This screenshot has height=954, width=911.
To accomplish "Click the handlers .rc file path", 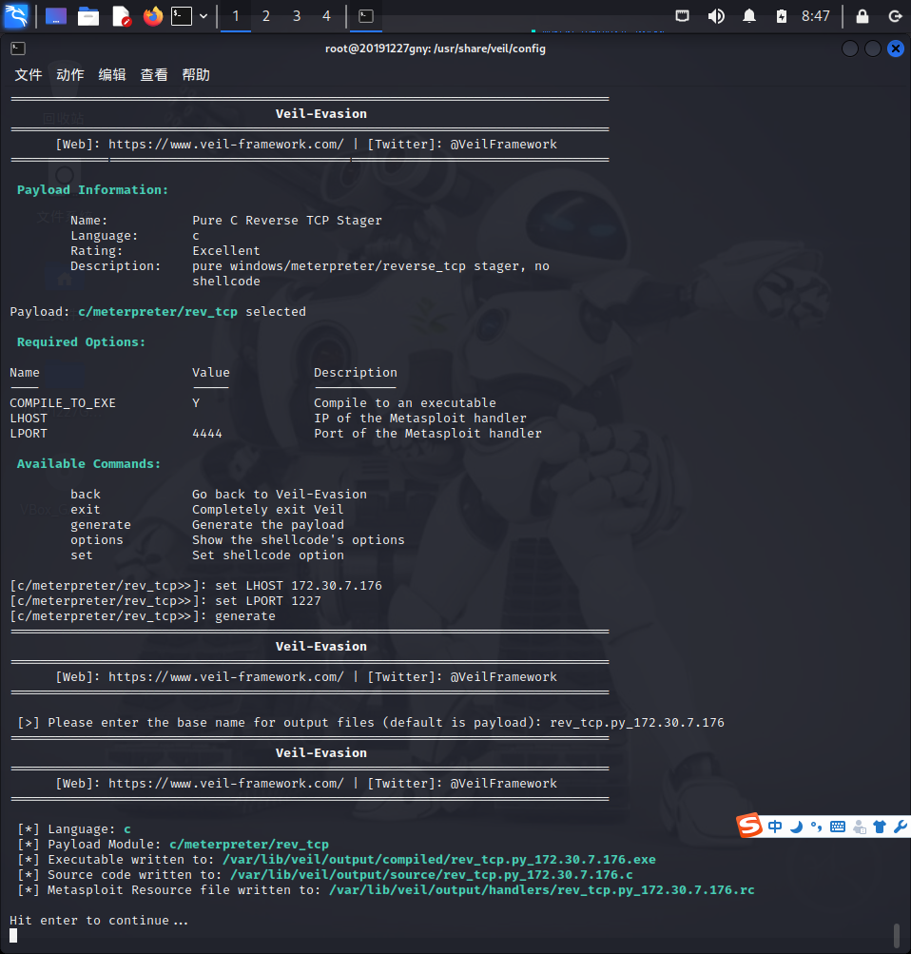I will point(542,889).
